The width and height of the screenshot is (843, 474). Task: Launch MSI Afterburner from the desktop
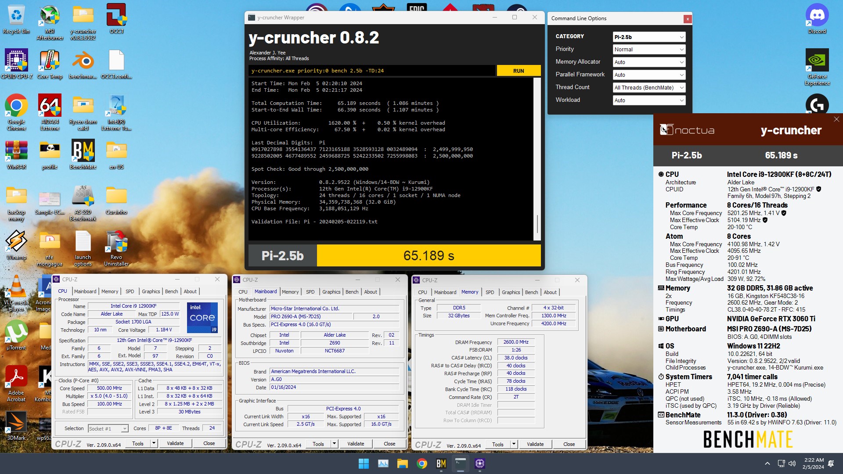(50, 22)
